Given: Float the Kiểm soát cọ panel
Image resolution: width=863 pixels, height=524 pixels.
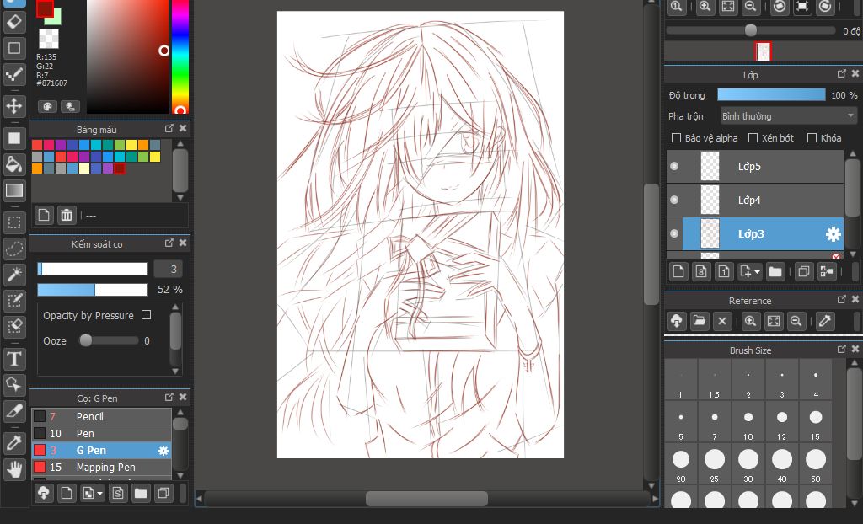Looking at the screenshot, I should pos(169,243).
